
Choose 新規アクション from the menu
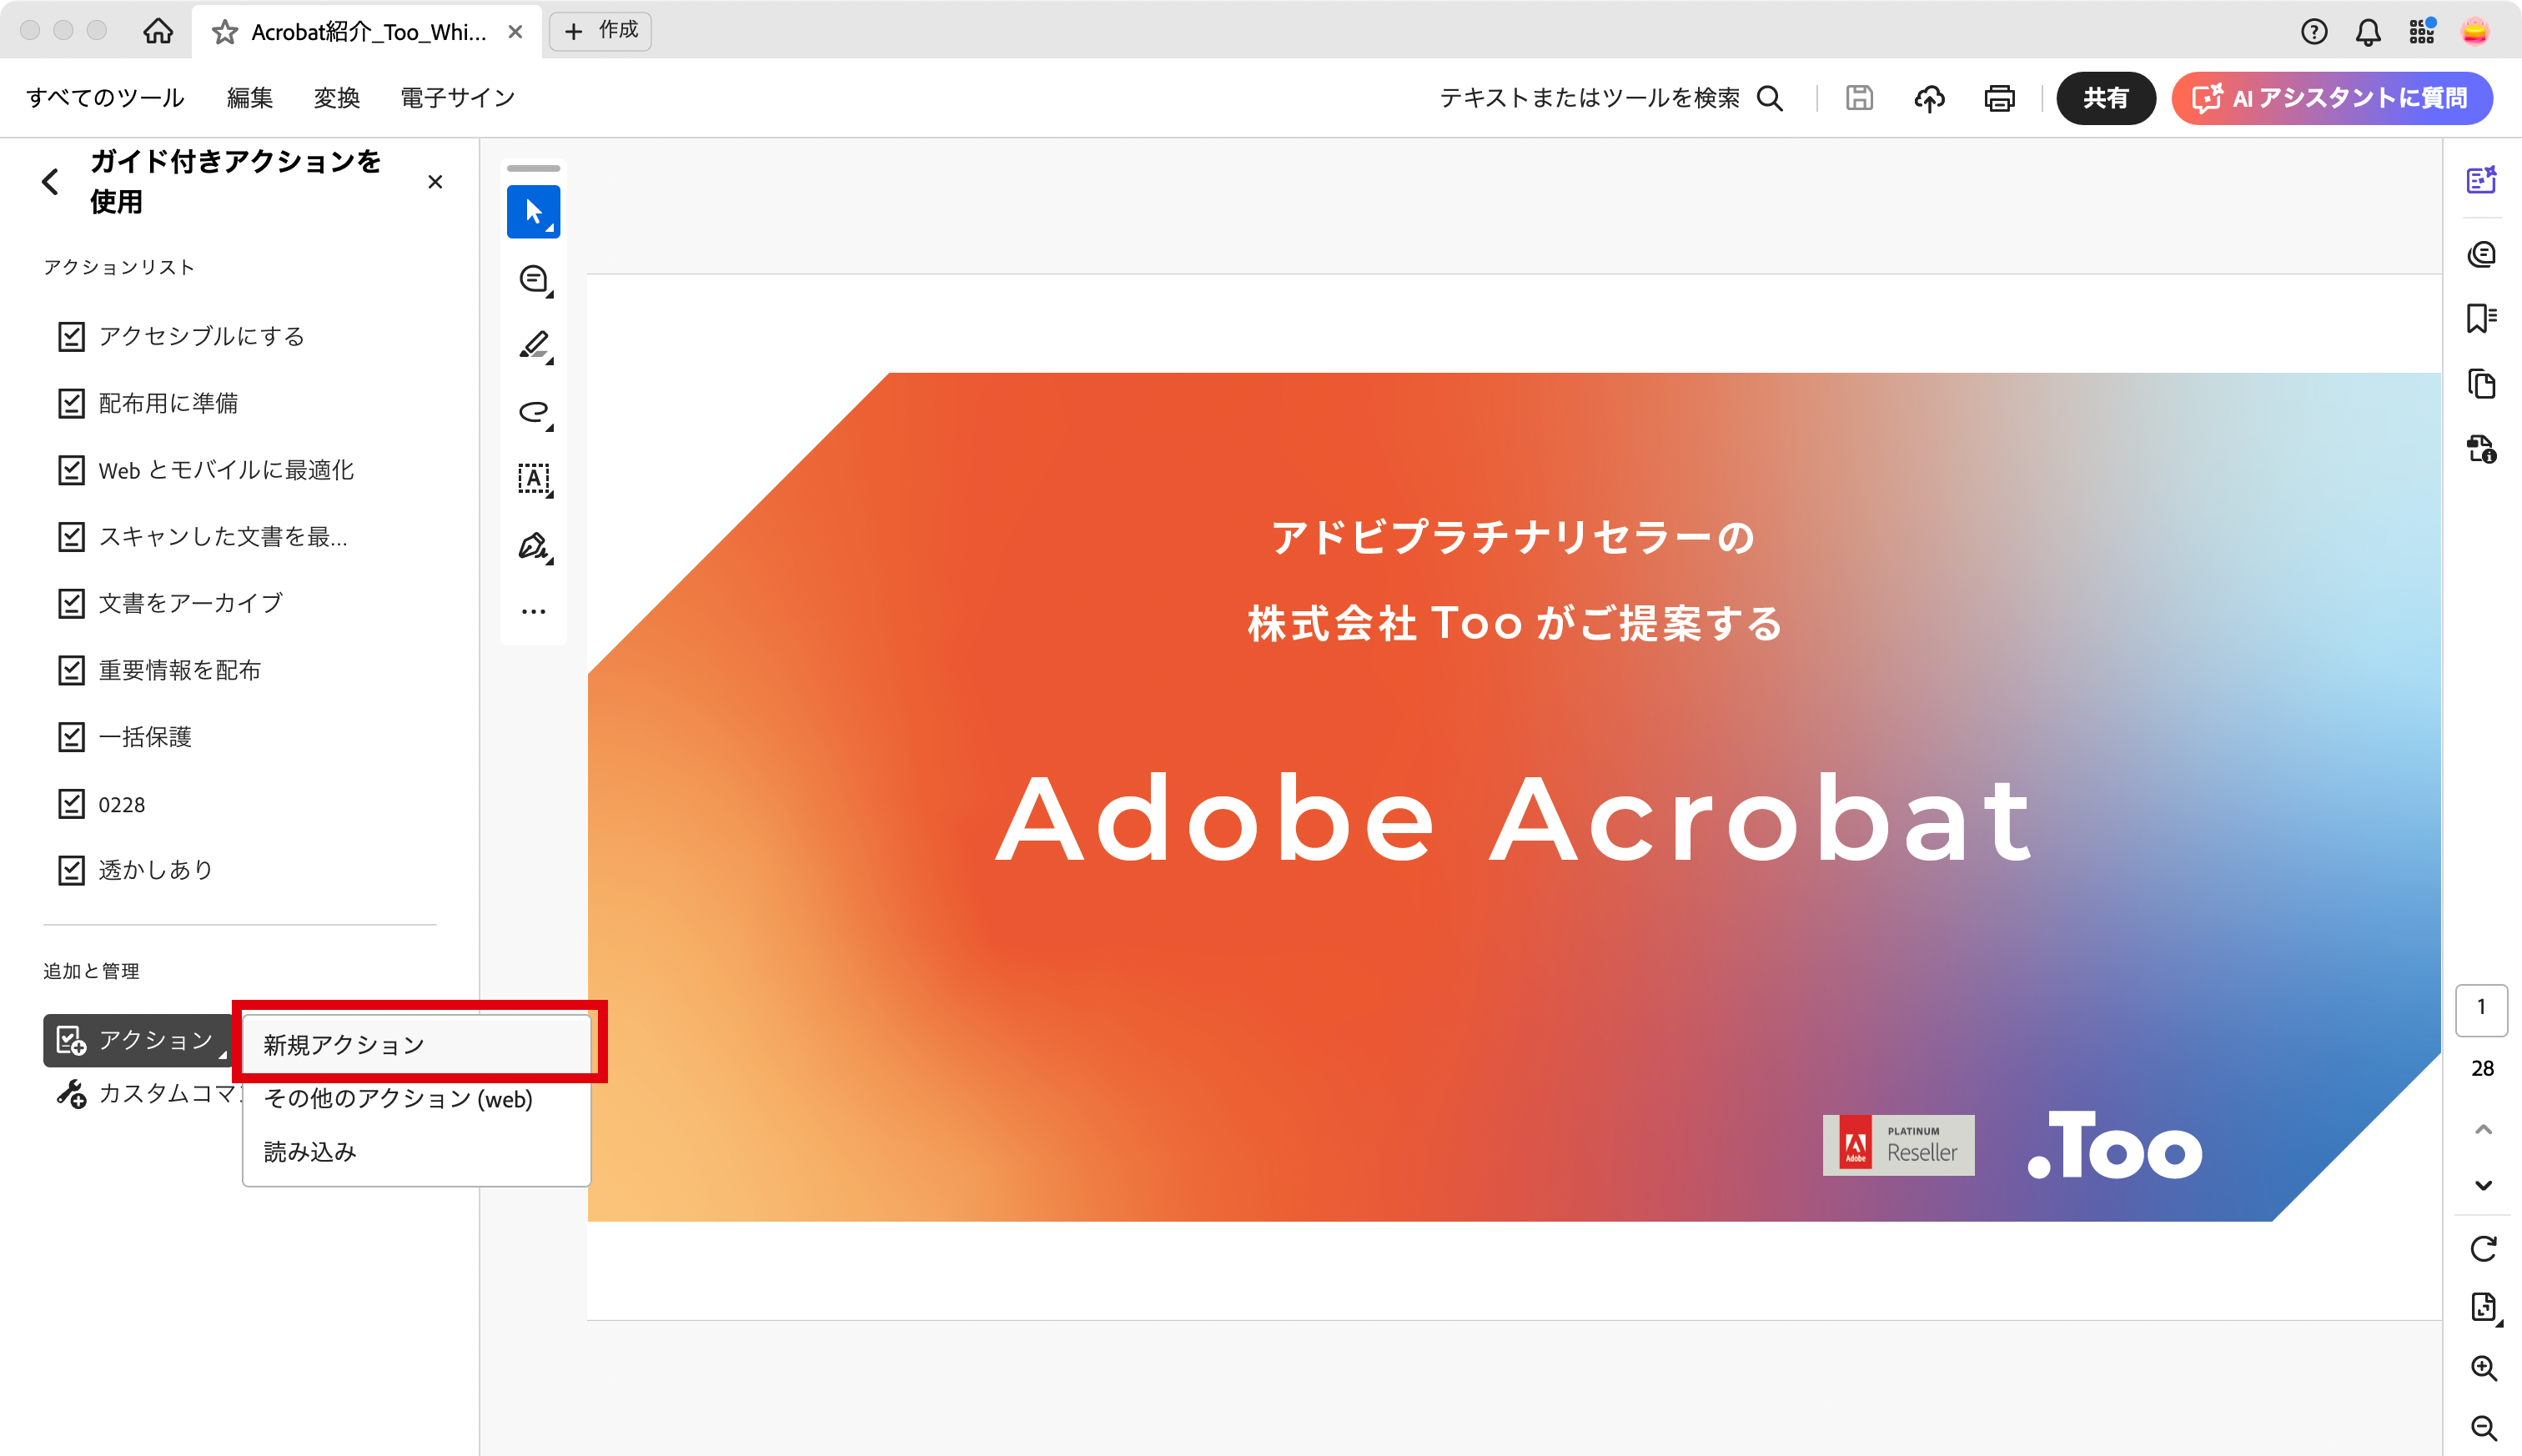(344, 1045)
